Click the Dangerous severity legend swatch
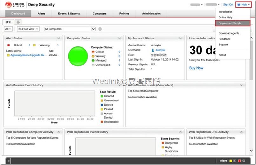This screenshot has height=165, width=256. click(x=163, y=143)
